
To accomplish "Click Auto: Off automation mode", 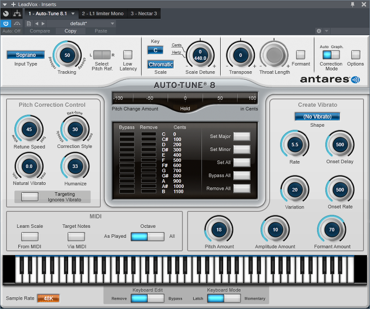I will (11, 31).
